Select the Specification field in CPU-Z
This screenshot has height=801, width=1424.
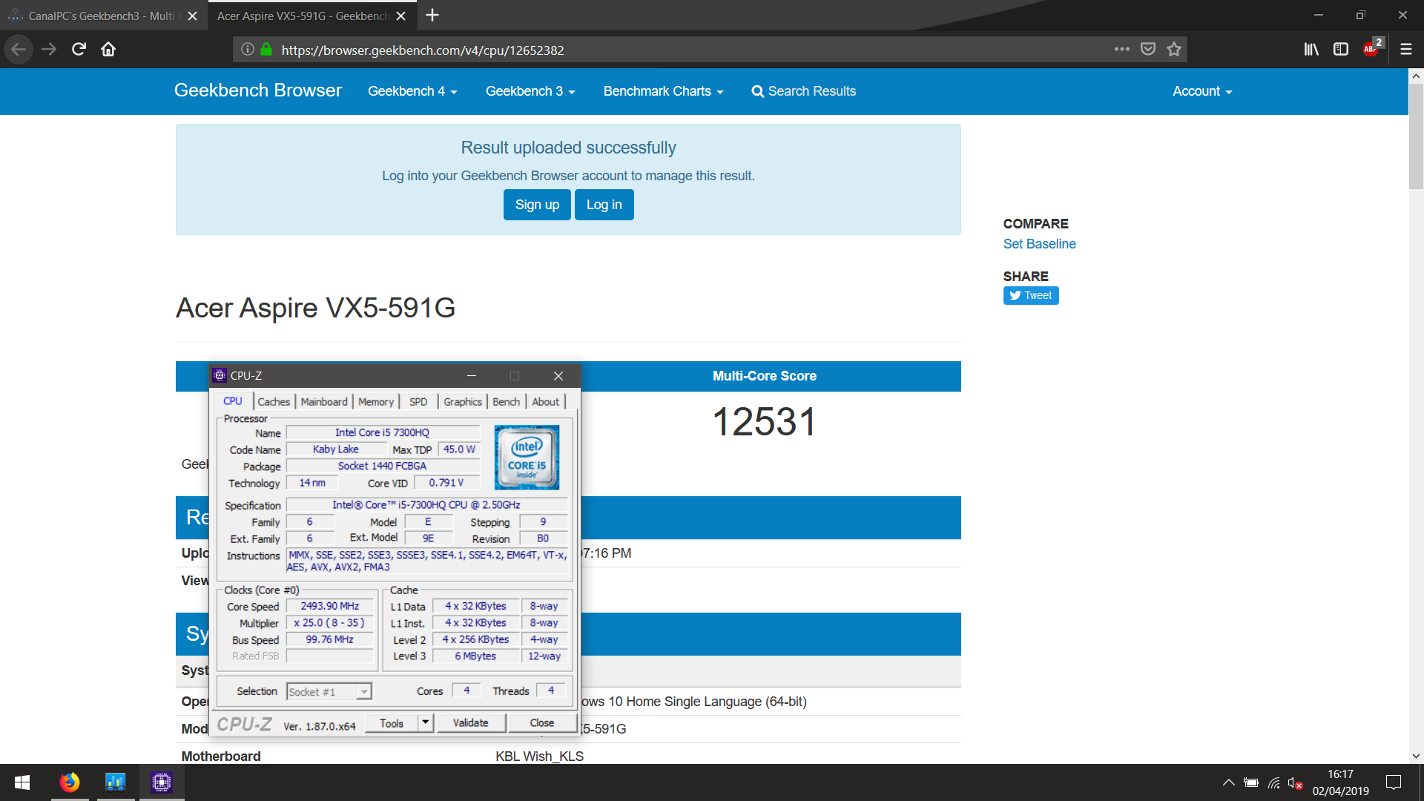tap(426, 505)
